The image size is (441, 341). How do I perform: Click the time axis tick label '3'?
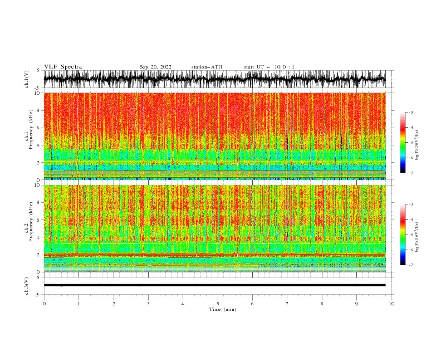[x=148, y=304]
